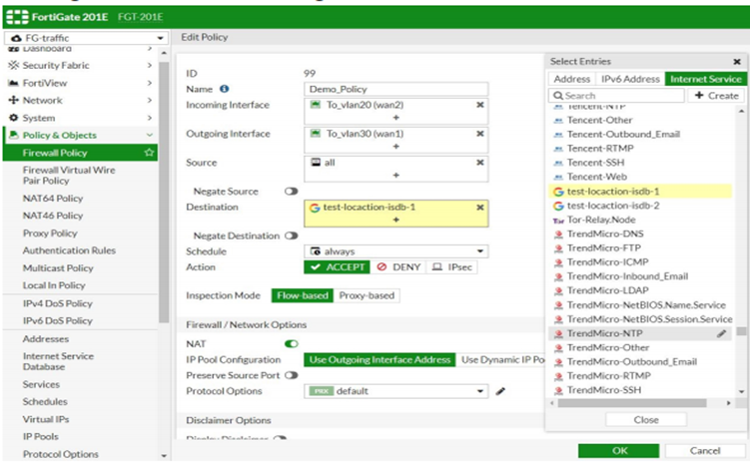The height and width of the screenshot is (476, 750).
Task: Remove the 'all' source entry
Action: 479,162
